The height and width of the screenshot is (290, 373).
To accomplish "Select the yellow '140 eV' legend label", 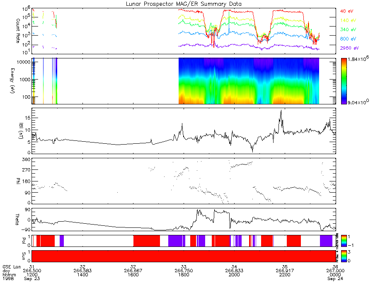I will click(348, 20).
